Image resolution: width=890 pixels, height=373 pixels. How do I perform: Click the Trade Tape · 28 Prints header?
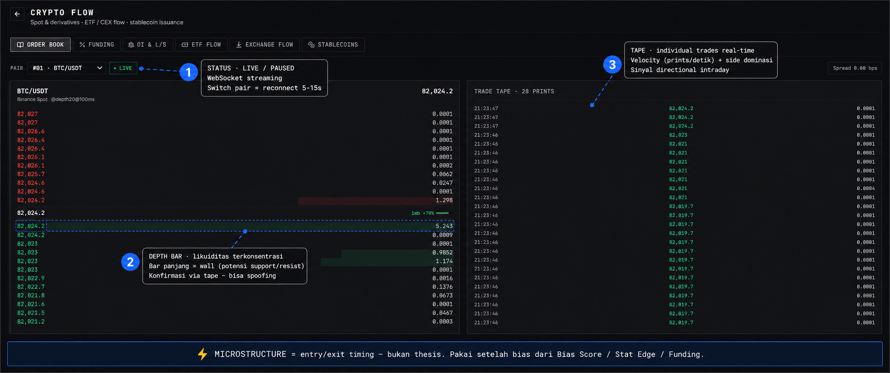[x=514, y=91]
